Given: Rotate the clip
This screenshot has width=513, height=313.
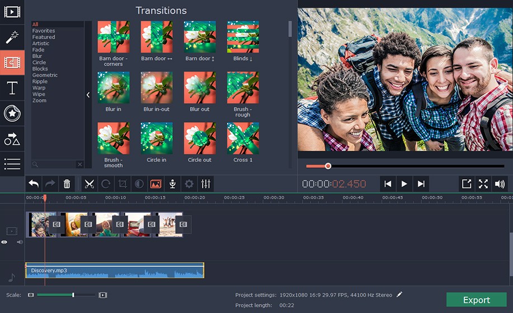Looking at the screenshot, I should [x=106, y=184].
